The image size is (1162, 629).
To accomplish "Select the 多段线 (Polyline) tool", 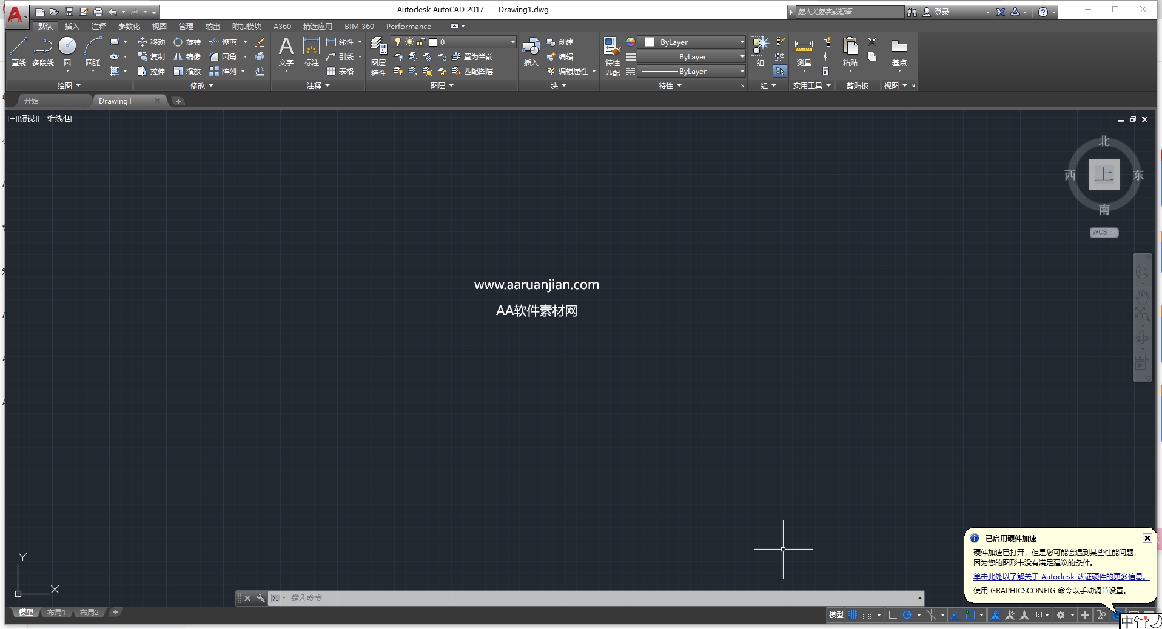I will pos(42,48).
